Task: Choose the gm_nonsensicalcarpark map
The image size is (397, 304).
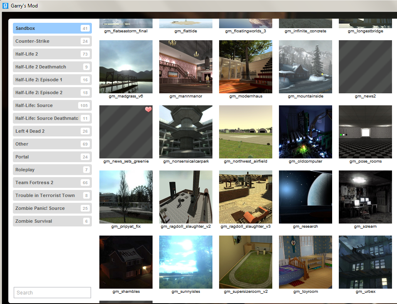Action: click(x=186, y=132)
